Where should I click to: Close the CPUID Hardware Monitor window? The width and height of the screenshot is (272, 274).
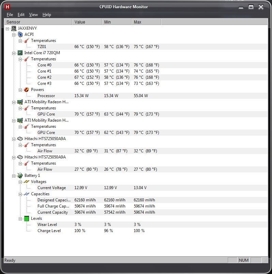tap(261, 7)
